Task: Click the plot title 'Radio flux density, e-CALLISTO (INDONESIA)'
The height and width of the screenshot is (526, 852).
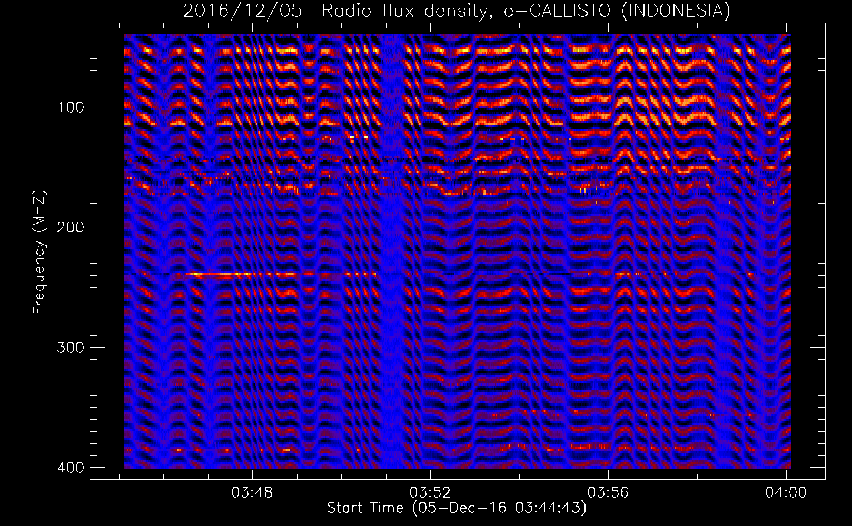Action: pos(526,11)
